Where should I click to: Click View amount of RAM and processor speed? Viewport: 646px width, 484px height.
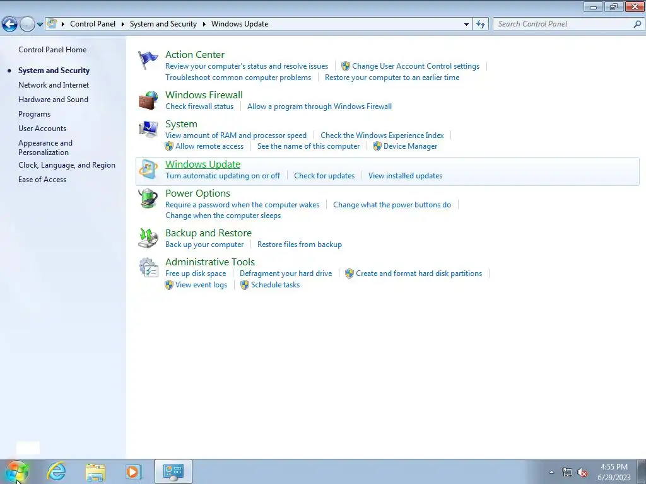coord(236,135)
